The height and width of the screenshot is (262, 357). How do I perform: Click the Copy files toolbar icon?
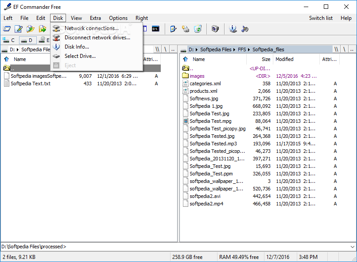click(30, 29)
